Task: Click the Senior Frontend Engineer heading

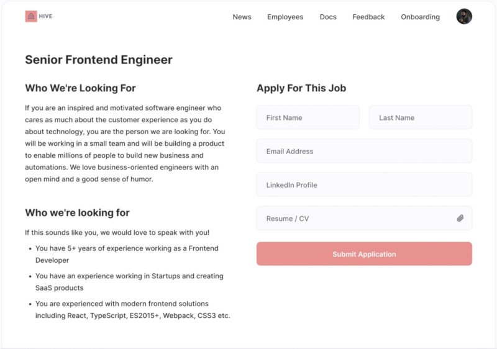Action: pyautogui.click(x=99, y=60)
